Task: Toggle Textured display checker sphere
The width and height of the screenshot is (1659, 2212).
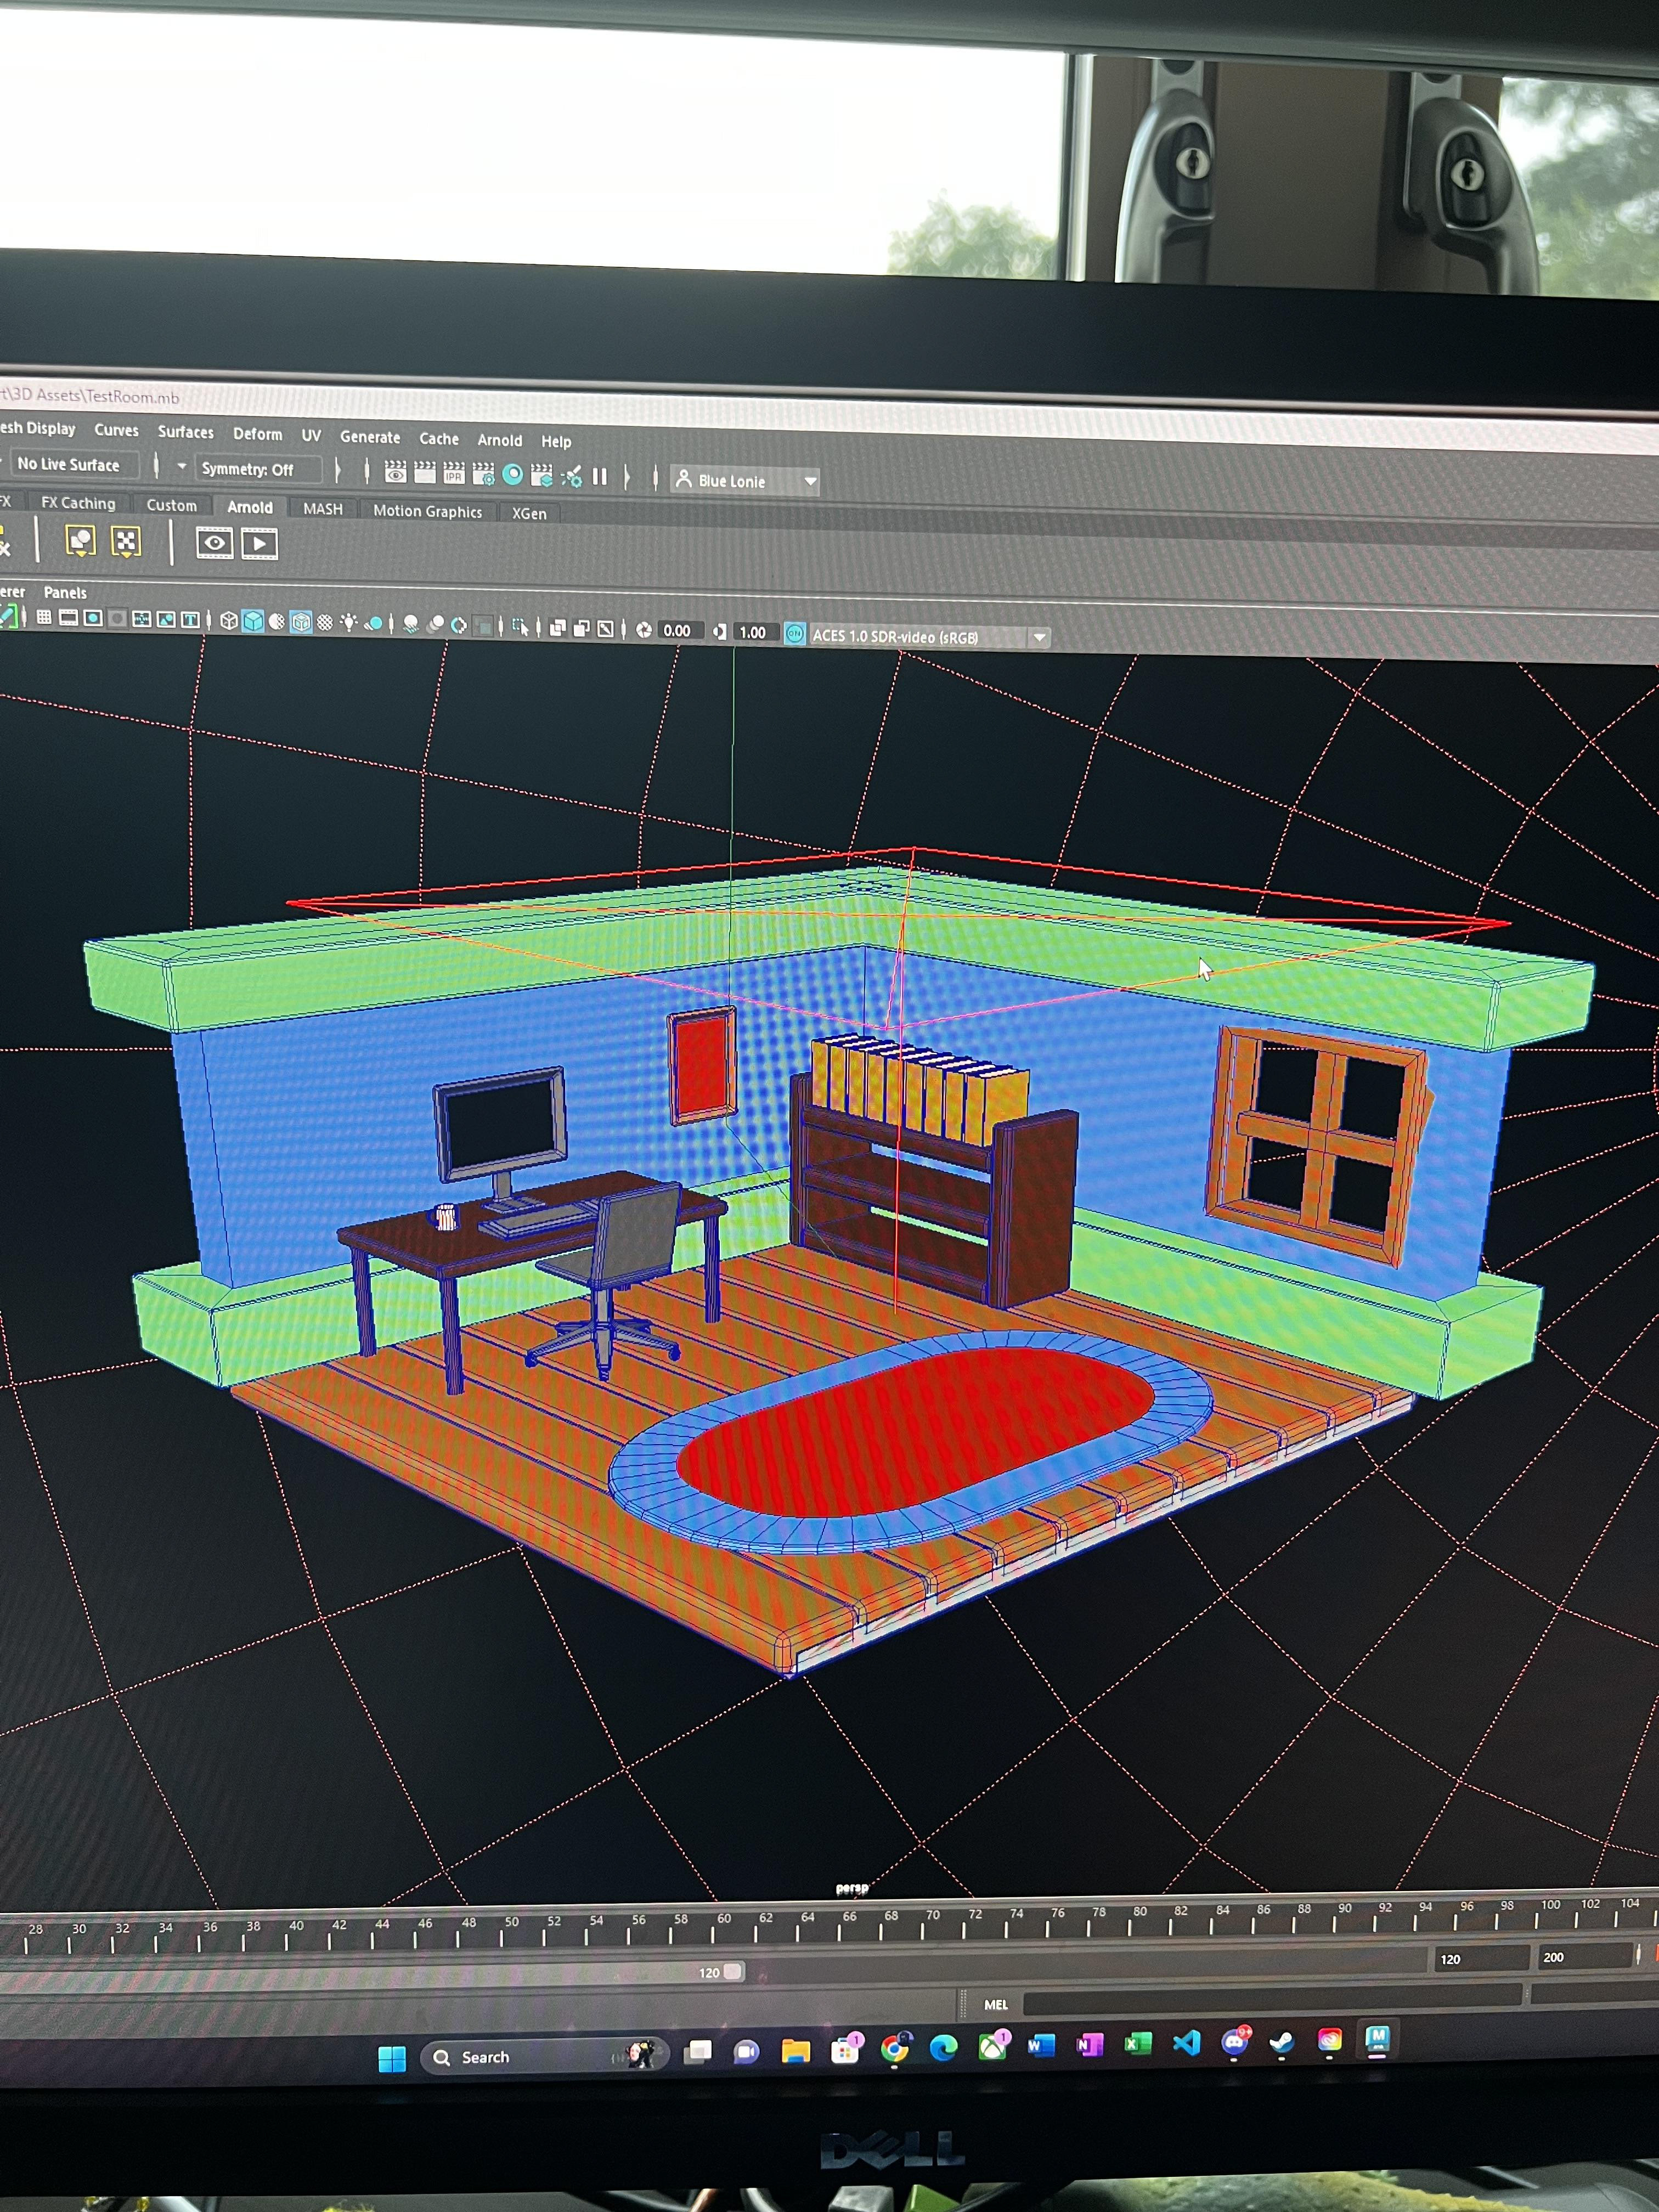Action: (325, 623)
